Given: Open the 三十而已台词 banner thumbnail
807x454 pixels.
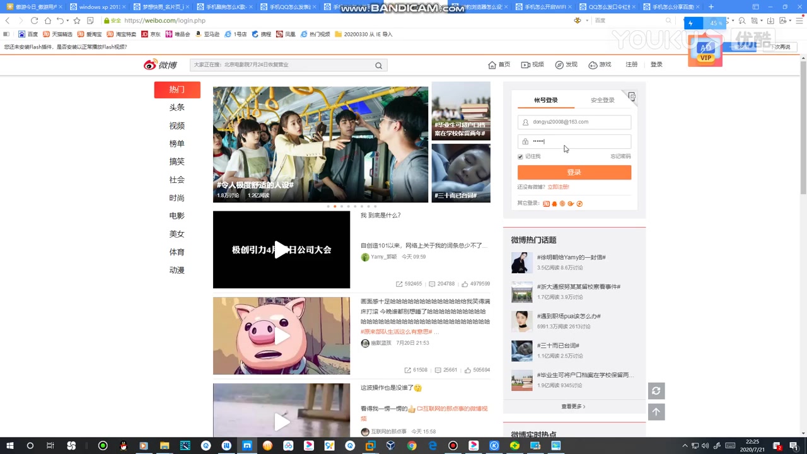Looking at the screenshot, I should [461, 173].
